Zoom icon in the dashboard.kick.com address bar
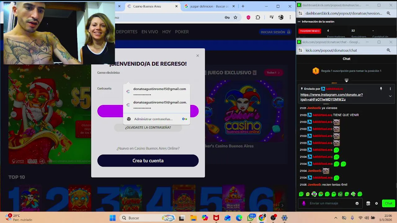Screen dimensions: 397x223 pyautogui.click(x=388, y=13)
